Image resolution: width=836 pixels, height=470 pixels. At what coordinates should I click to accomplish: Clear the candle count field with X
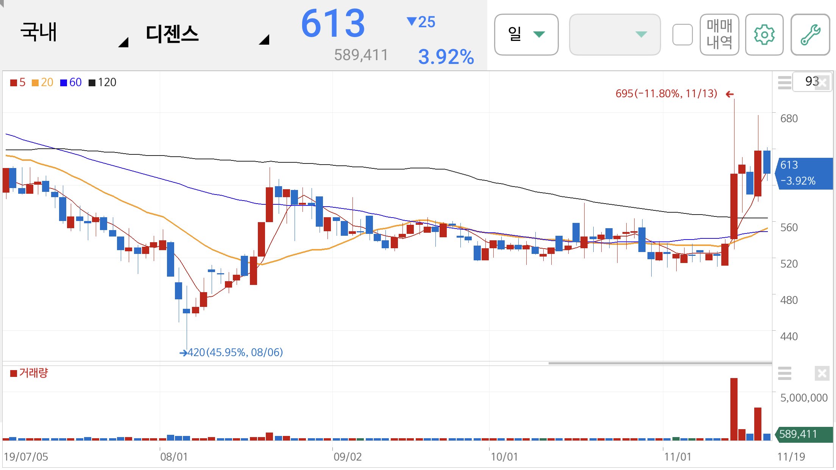click(822, 82)
